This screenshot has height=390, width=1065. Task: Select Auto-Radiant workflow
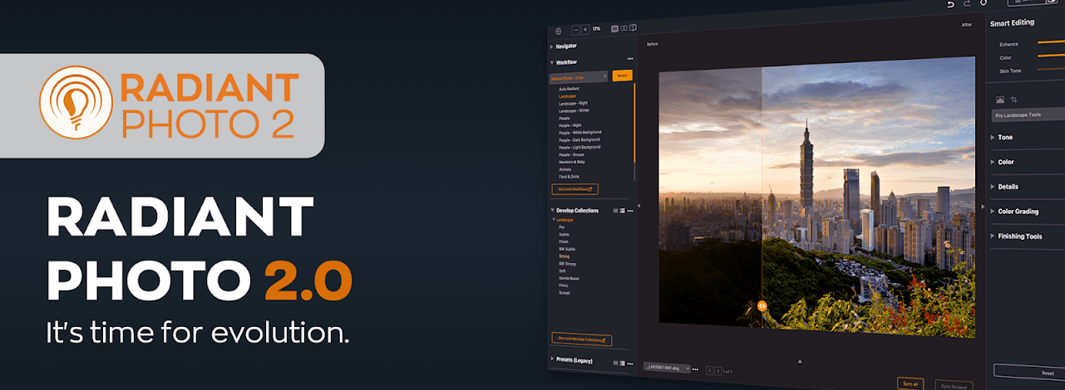click(x=569, y=89)
